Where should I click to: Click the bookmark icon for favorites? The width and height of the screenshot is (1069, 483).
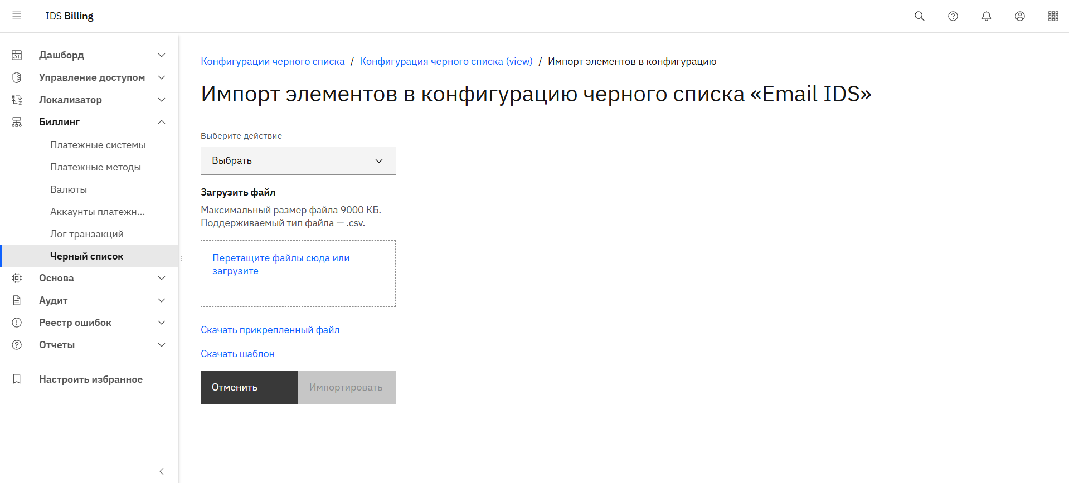pos(17,379)
